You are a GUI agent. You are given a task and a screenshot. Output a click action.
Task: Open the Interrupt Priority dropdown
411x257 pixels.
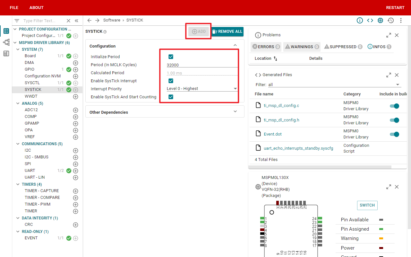click(x=202, y=89)
